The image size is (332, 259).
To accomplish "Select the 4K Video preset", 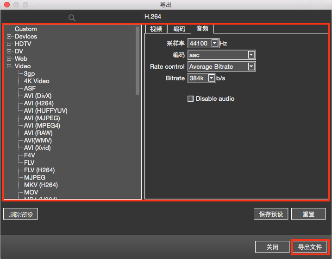I will (37, 81).
